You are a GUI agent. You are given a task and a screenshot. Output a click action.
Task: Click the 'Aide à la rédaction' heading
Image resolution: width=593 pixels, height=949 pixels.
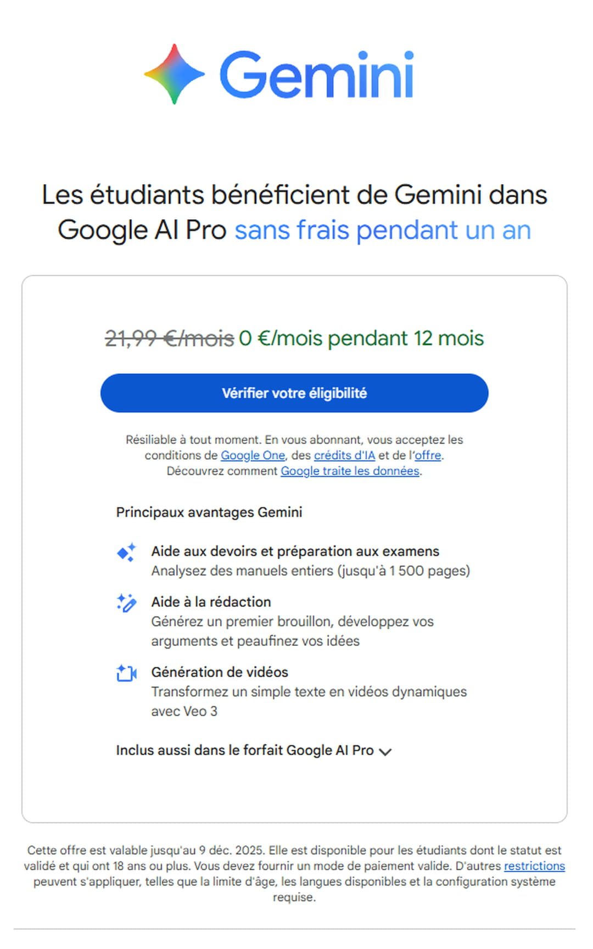211,602
